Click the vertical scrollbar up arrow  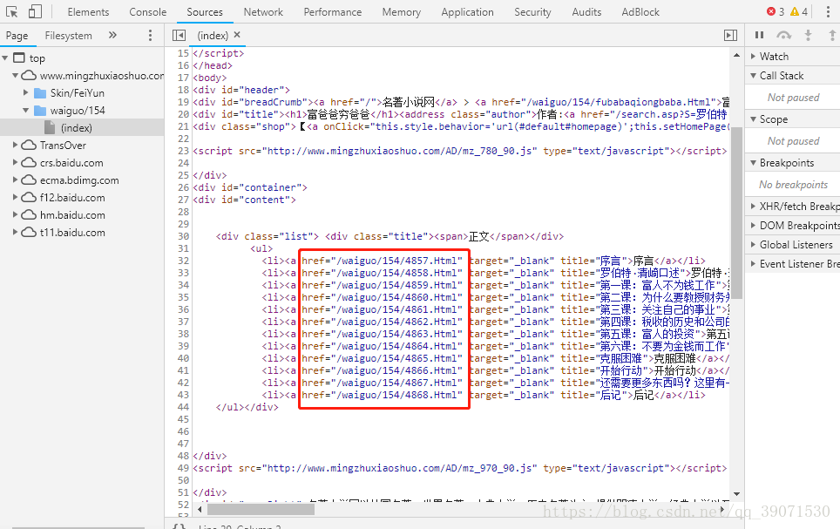tap(736, 55)
